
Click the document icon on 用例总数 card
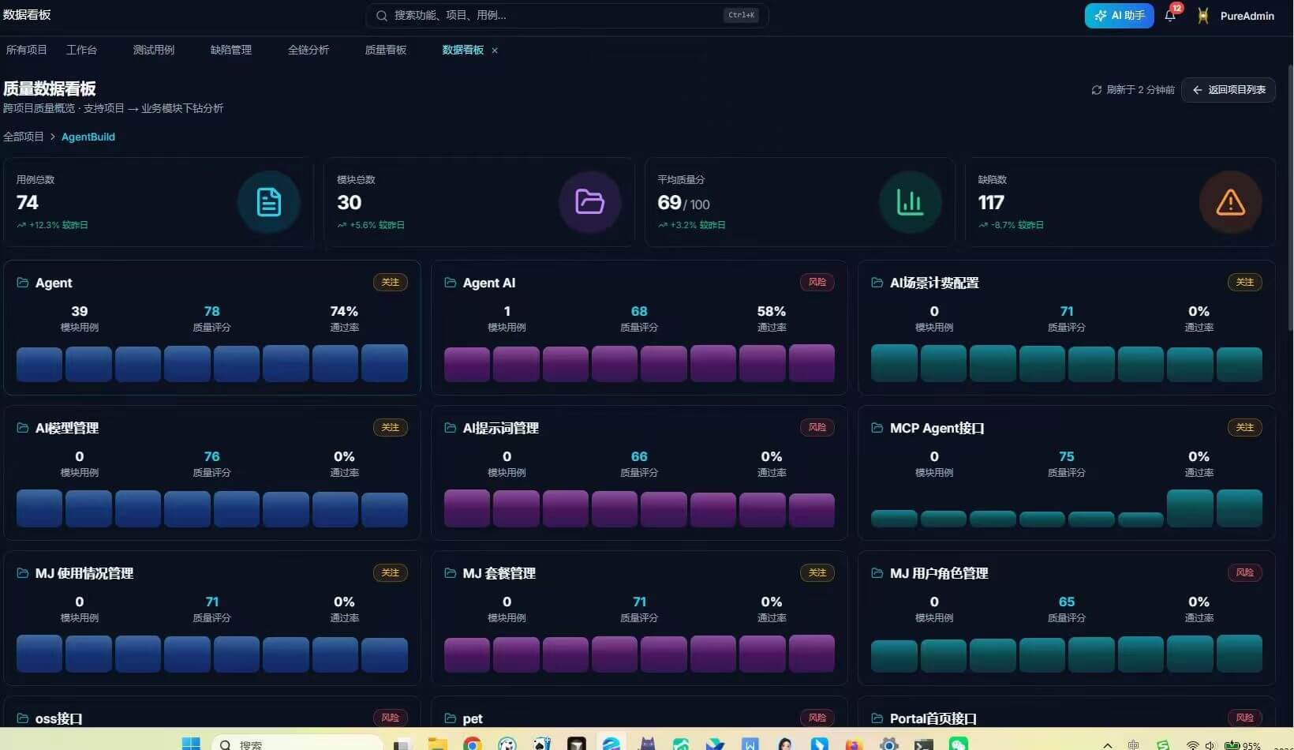[x=269, y=202]
